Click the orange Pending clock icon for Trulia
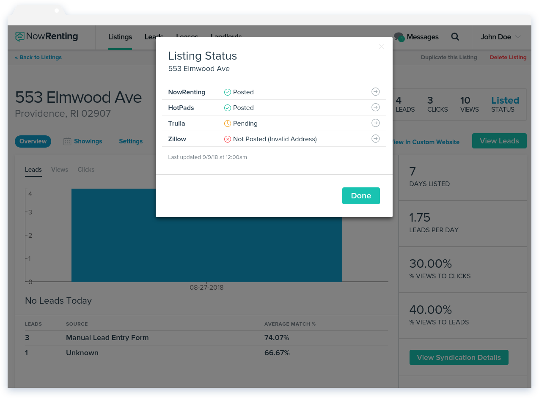Image resolution: width=539 pixels, height=398 pixels. [228, 124]
